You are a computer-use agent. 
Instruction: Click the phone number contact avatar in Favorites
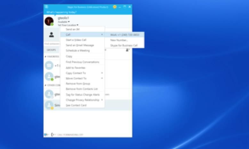(49, 65)
